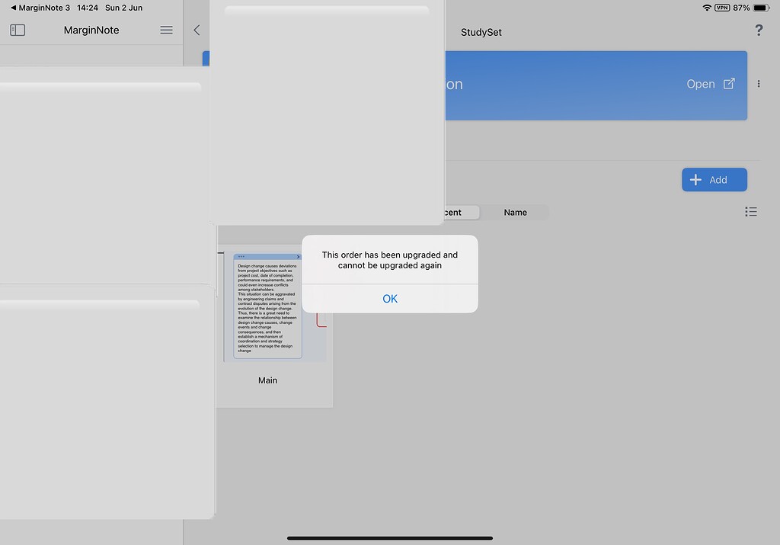Open the three-dot options menu on the document banner

tap(759, 84)
